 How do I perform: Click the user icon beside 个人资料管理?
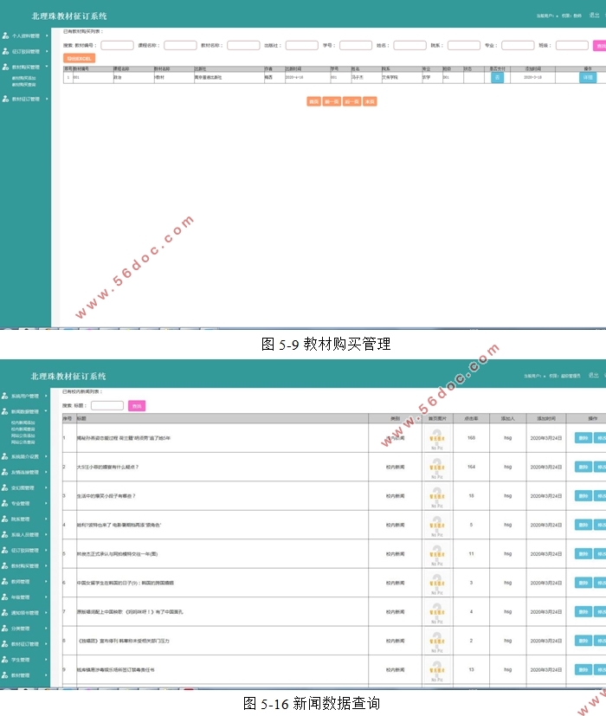(x=5, y=35)
